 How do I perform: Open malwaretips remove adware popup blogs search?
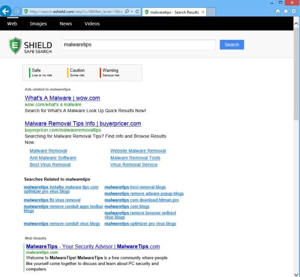(144, 193)
